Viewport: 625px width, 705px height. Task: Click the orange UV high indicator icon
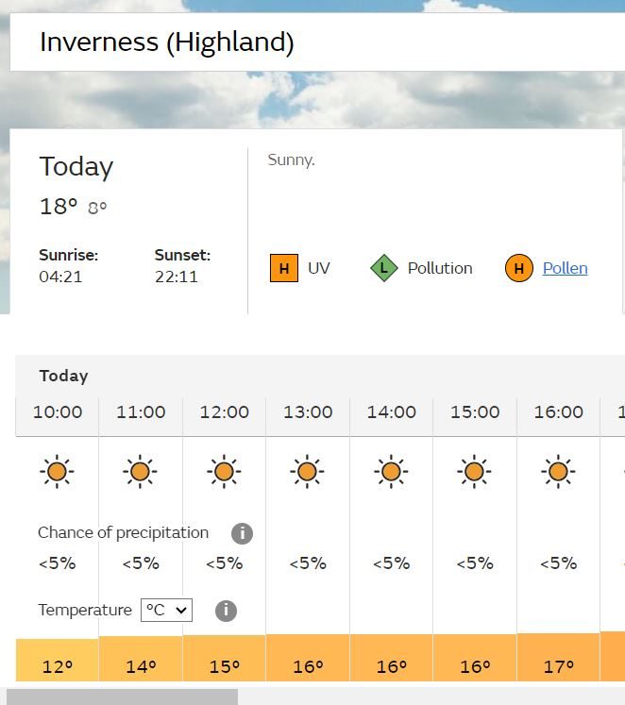[284, 268]
